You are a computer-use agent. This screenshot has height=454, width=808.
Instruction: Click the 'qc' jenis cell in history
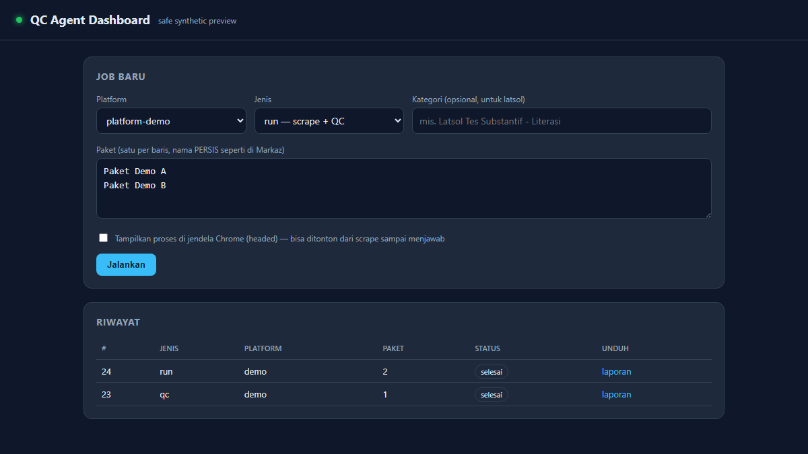coord(164,394)
